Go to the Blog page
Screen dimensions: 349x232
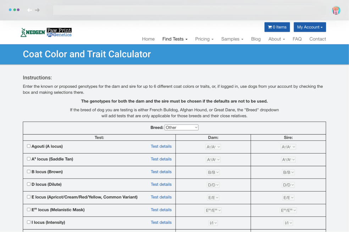(x=256, y=39)
